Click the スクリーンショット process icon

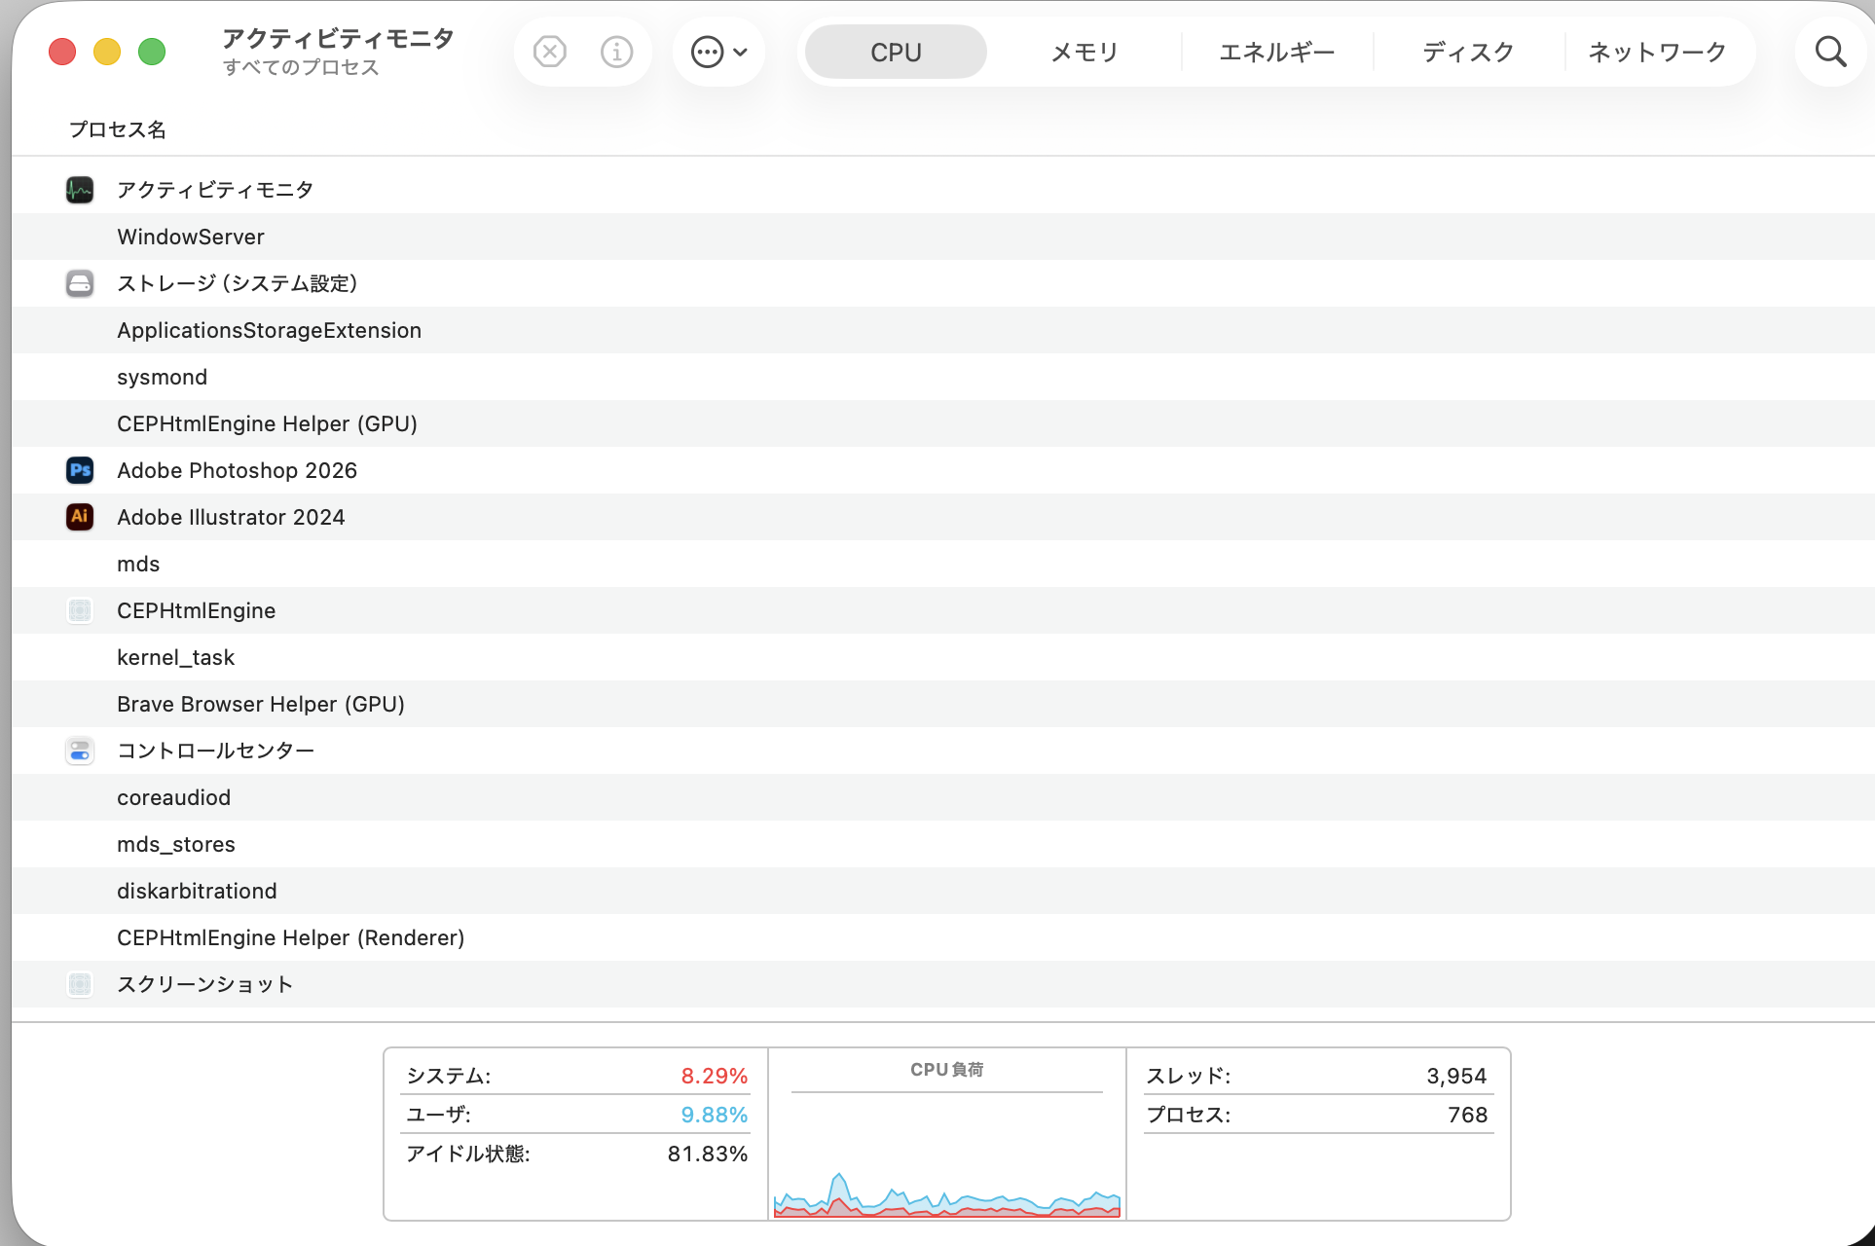click(x=80, y=984)
